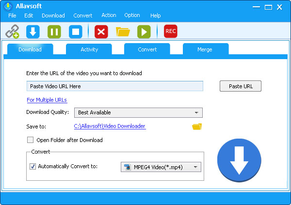Click the Paste URL button
This screenshot has width=291, height=205.
click(240, 86)
